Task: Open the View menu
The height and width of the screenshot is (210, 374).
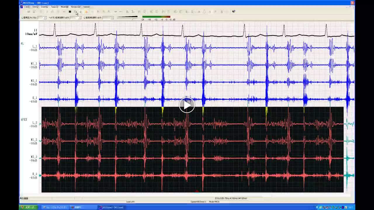Action: [45, 7]
